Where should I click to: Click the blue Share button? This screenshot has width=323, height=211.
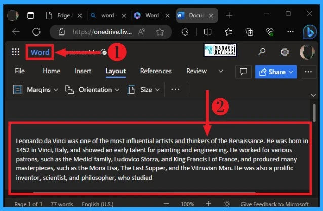tap(276, 72)
